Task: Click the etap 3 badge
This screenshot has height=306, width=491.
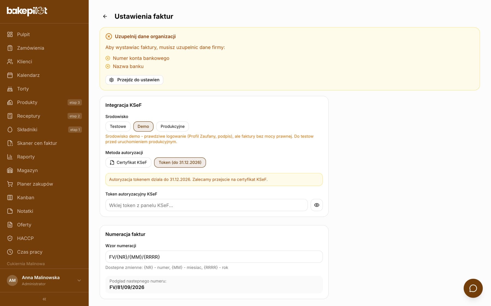Action: coord(75,103)
